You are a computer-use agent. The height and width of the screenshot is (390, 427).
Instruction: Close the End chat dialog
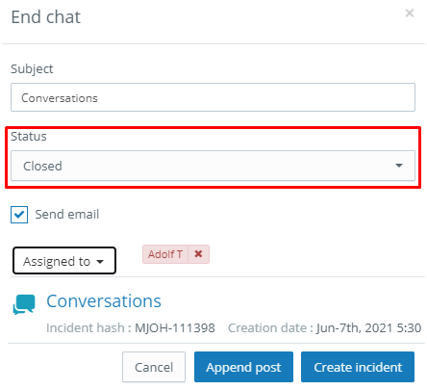click(x=410, y=13)
